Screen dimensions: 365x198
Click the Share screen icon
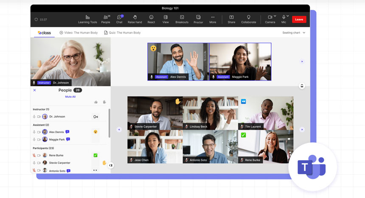231,19
